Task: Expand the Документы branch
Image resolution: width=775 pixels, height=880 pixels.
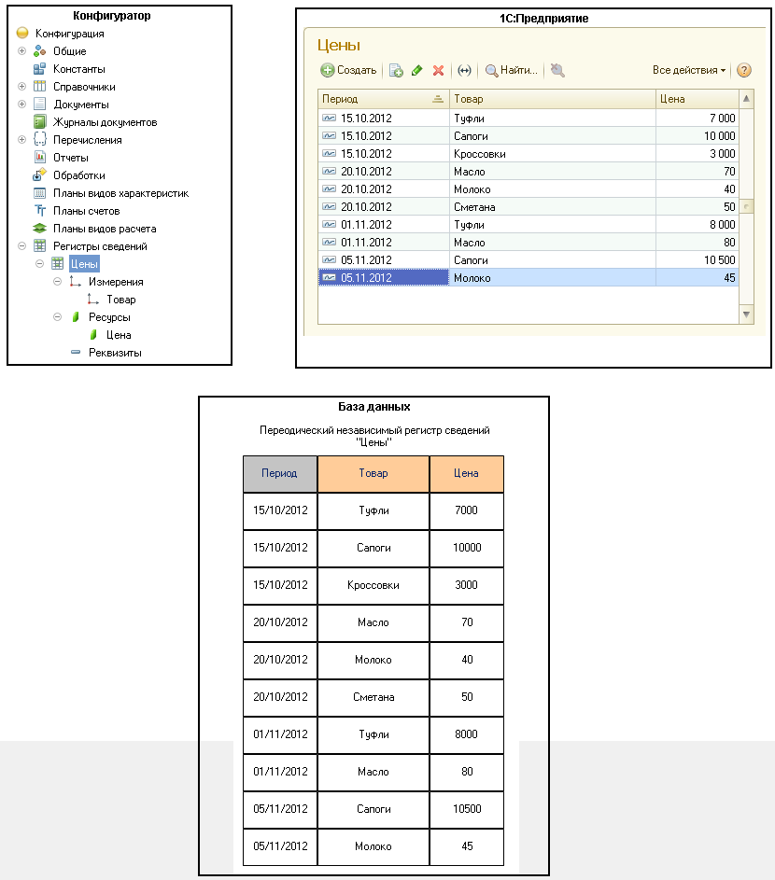Action: pos(21,105)
